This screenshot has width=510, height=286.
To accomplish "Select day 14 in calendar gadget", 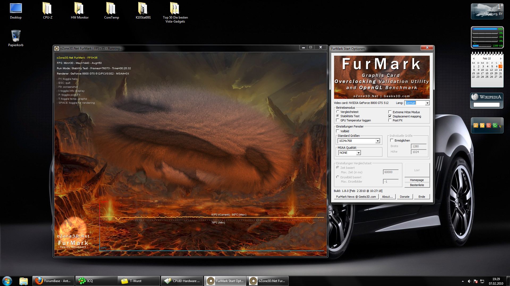I will point(501,70).
